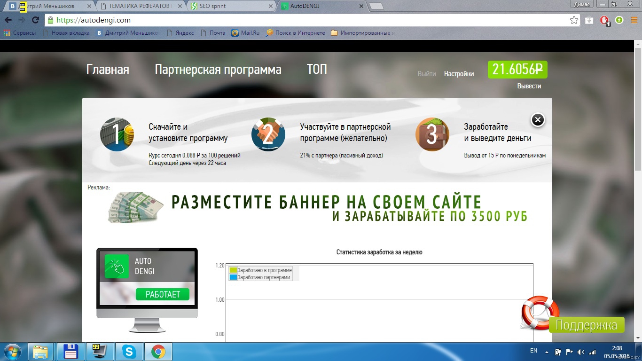
Task: Show hidden tray icons arrow
Action: tap(547, 352)
